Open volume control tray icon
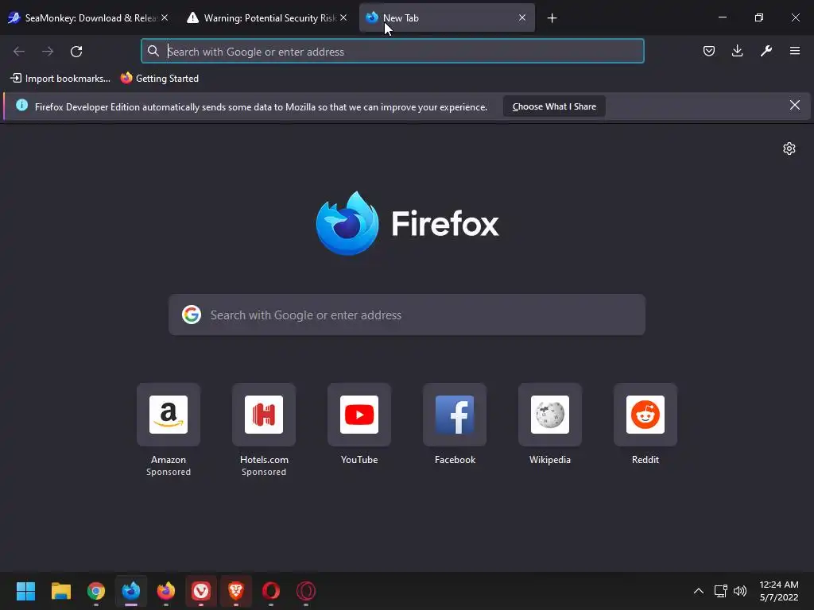This screenshot has height=610, width=814. pos(740,591)
